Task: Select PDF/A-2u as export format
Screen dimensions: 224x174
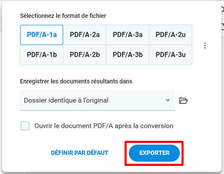Action: 170,35
